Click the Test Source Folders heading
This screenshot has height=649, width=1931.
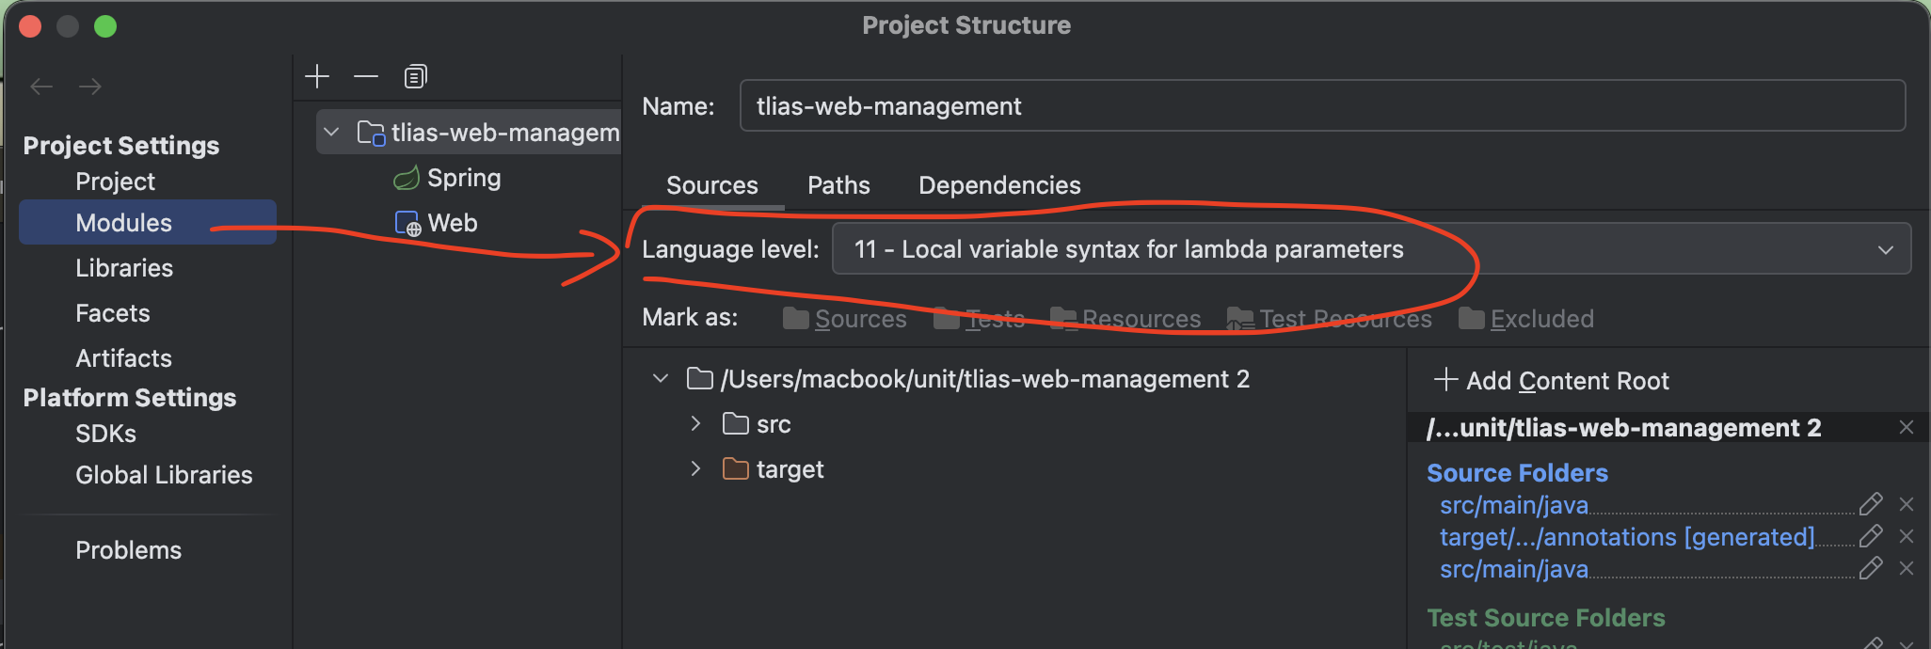coord(1546,618)
